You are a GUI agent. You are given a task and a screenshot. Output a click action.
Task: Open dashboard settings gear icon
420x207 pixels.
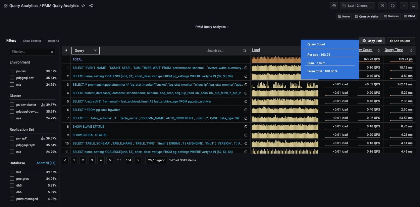(x=334, y=6)
